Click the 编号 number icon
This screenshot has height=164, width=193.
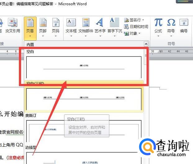coord(184,22)
